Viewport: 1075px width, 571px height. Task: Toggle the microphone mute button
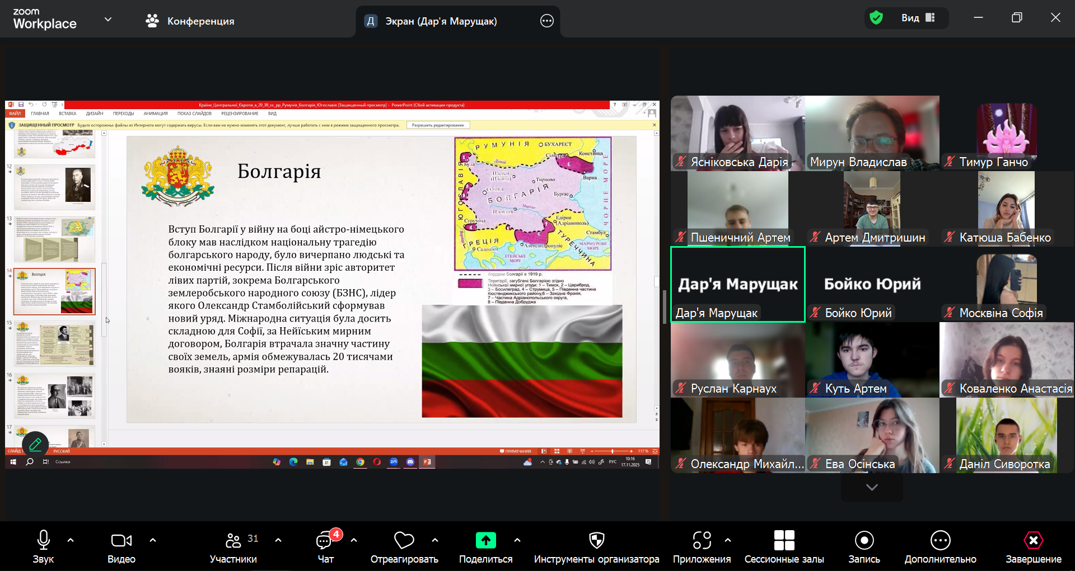[43, 541]
